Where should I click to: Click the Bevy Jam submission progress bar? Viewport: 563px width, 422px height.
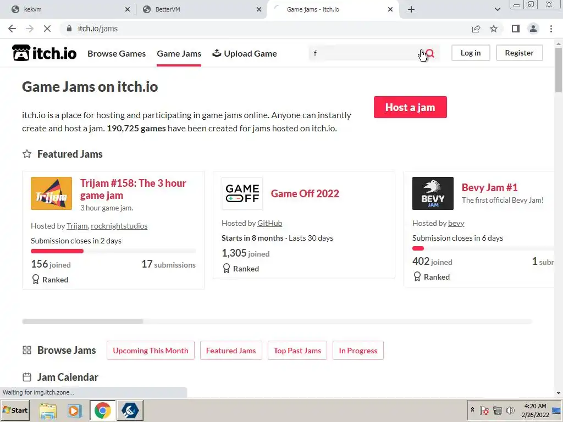(x=483, y=248)
